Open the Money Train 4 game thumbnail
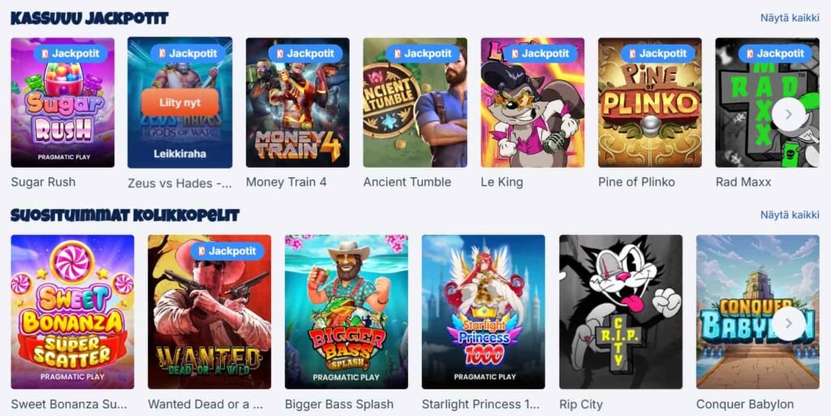Viewport: 831px width, 416px height. (297, 102)
